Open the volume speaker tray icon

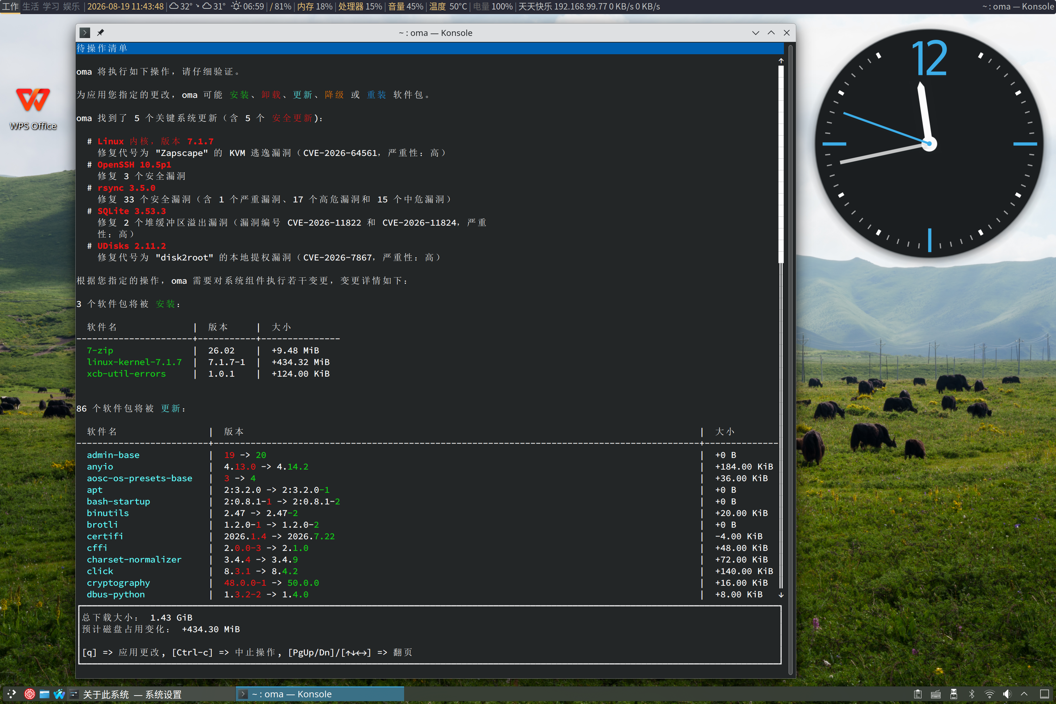tap(1007, 694)
